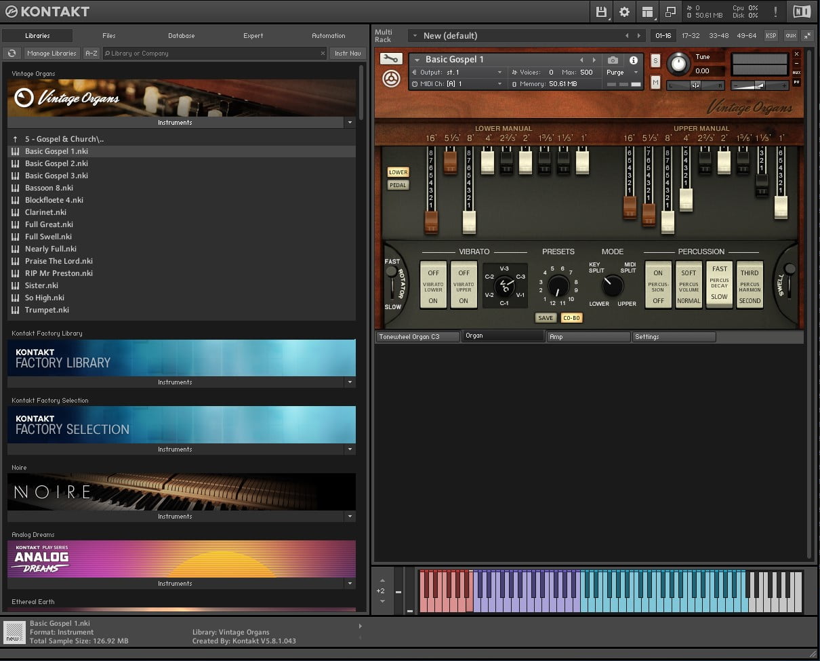Image resolution: width=820 pixels, height=661 pixels.
Task: Open the Amp tab of the organ
Action: tap(588, 337)
